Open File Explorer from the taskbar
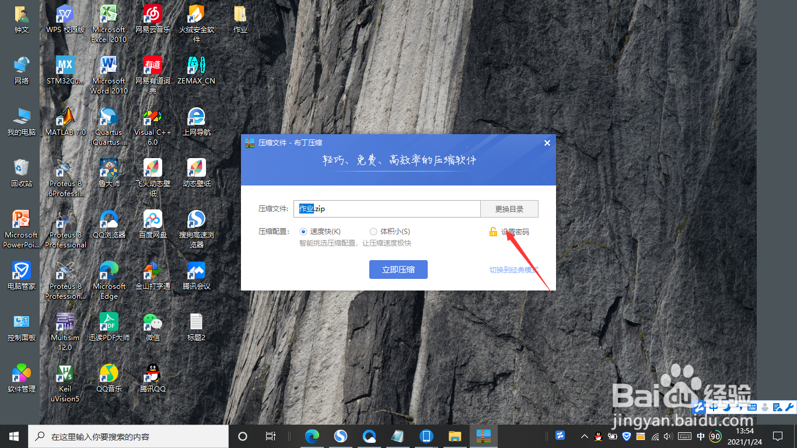This screenshot has height=448, width=797. [x=455, y=436]
